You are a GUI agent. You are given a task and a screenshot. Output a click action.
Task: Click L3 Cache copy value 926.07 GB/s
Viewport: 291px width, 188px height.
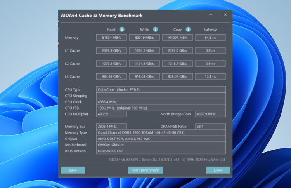pos(177,77)
